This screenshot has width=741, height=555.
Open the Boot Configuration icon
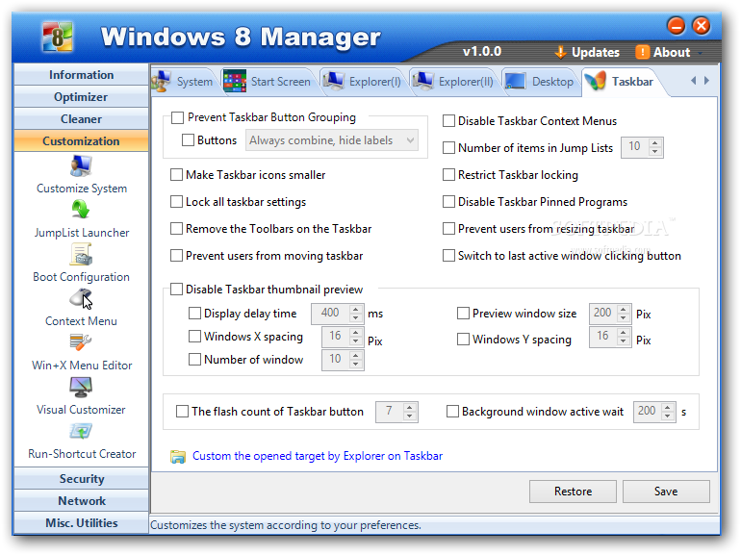81,254
